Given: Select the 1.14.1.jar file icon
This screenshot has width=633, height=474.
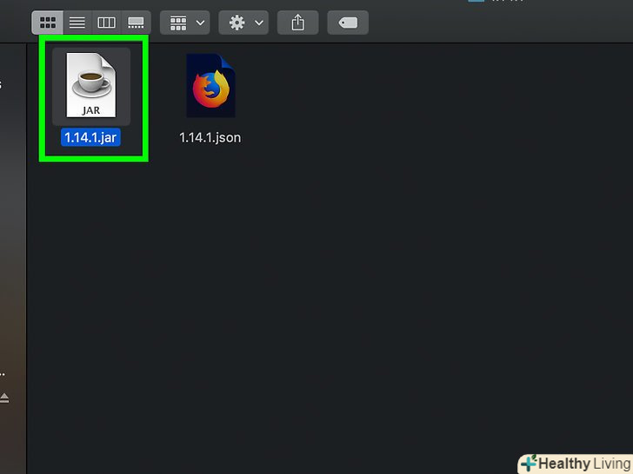Looking at the screenshot, I should click(91, 85).
